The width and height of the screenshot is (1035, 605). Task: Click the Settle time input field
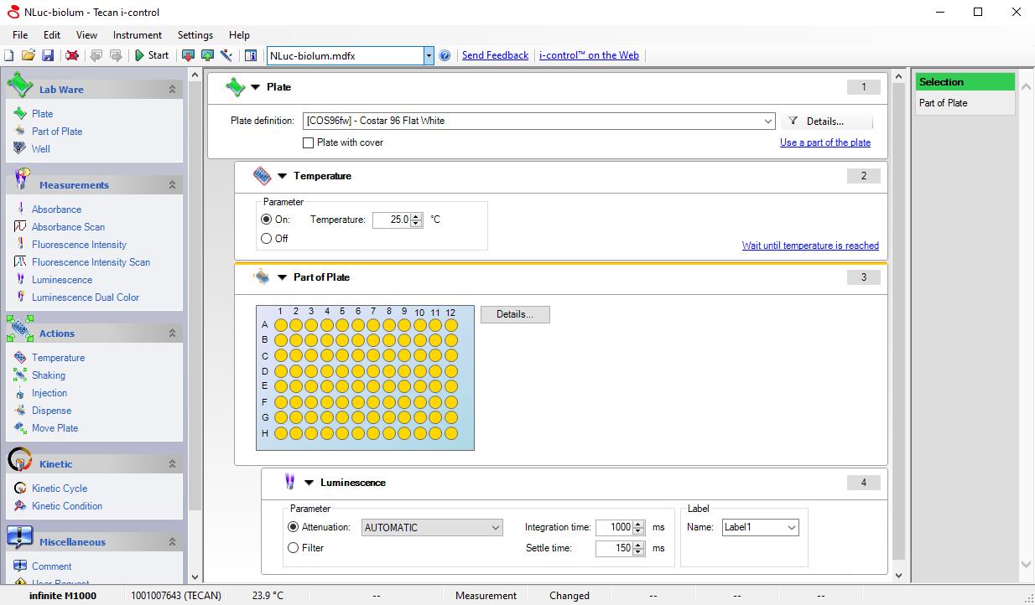pos(615,548)
